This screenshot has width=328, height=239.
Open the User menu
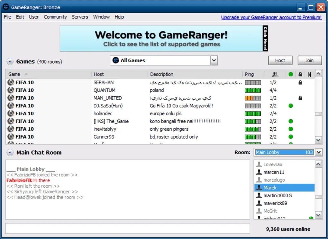34,17
